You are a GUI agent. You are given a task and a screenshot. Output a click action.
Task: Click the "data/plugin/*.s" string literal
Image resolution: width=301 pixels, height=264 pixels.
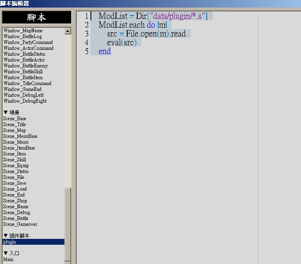177,16
